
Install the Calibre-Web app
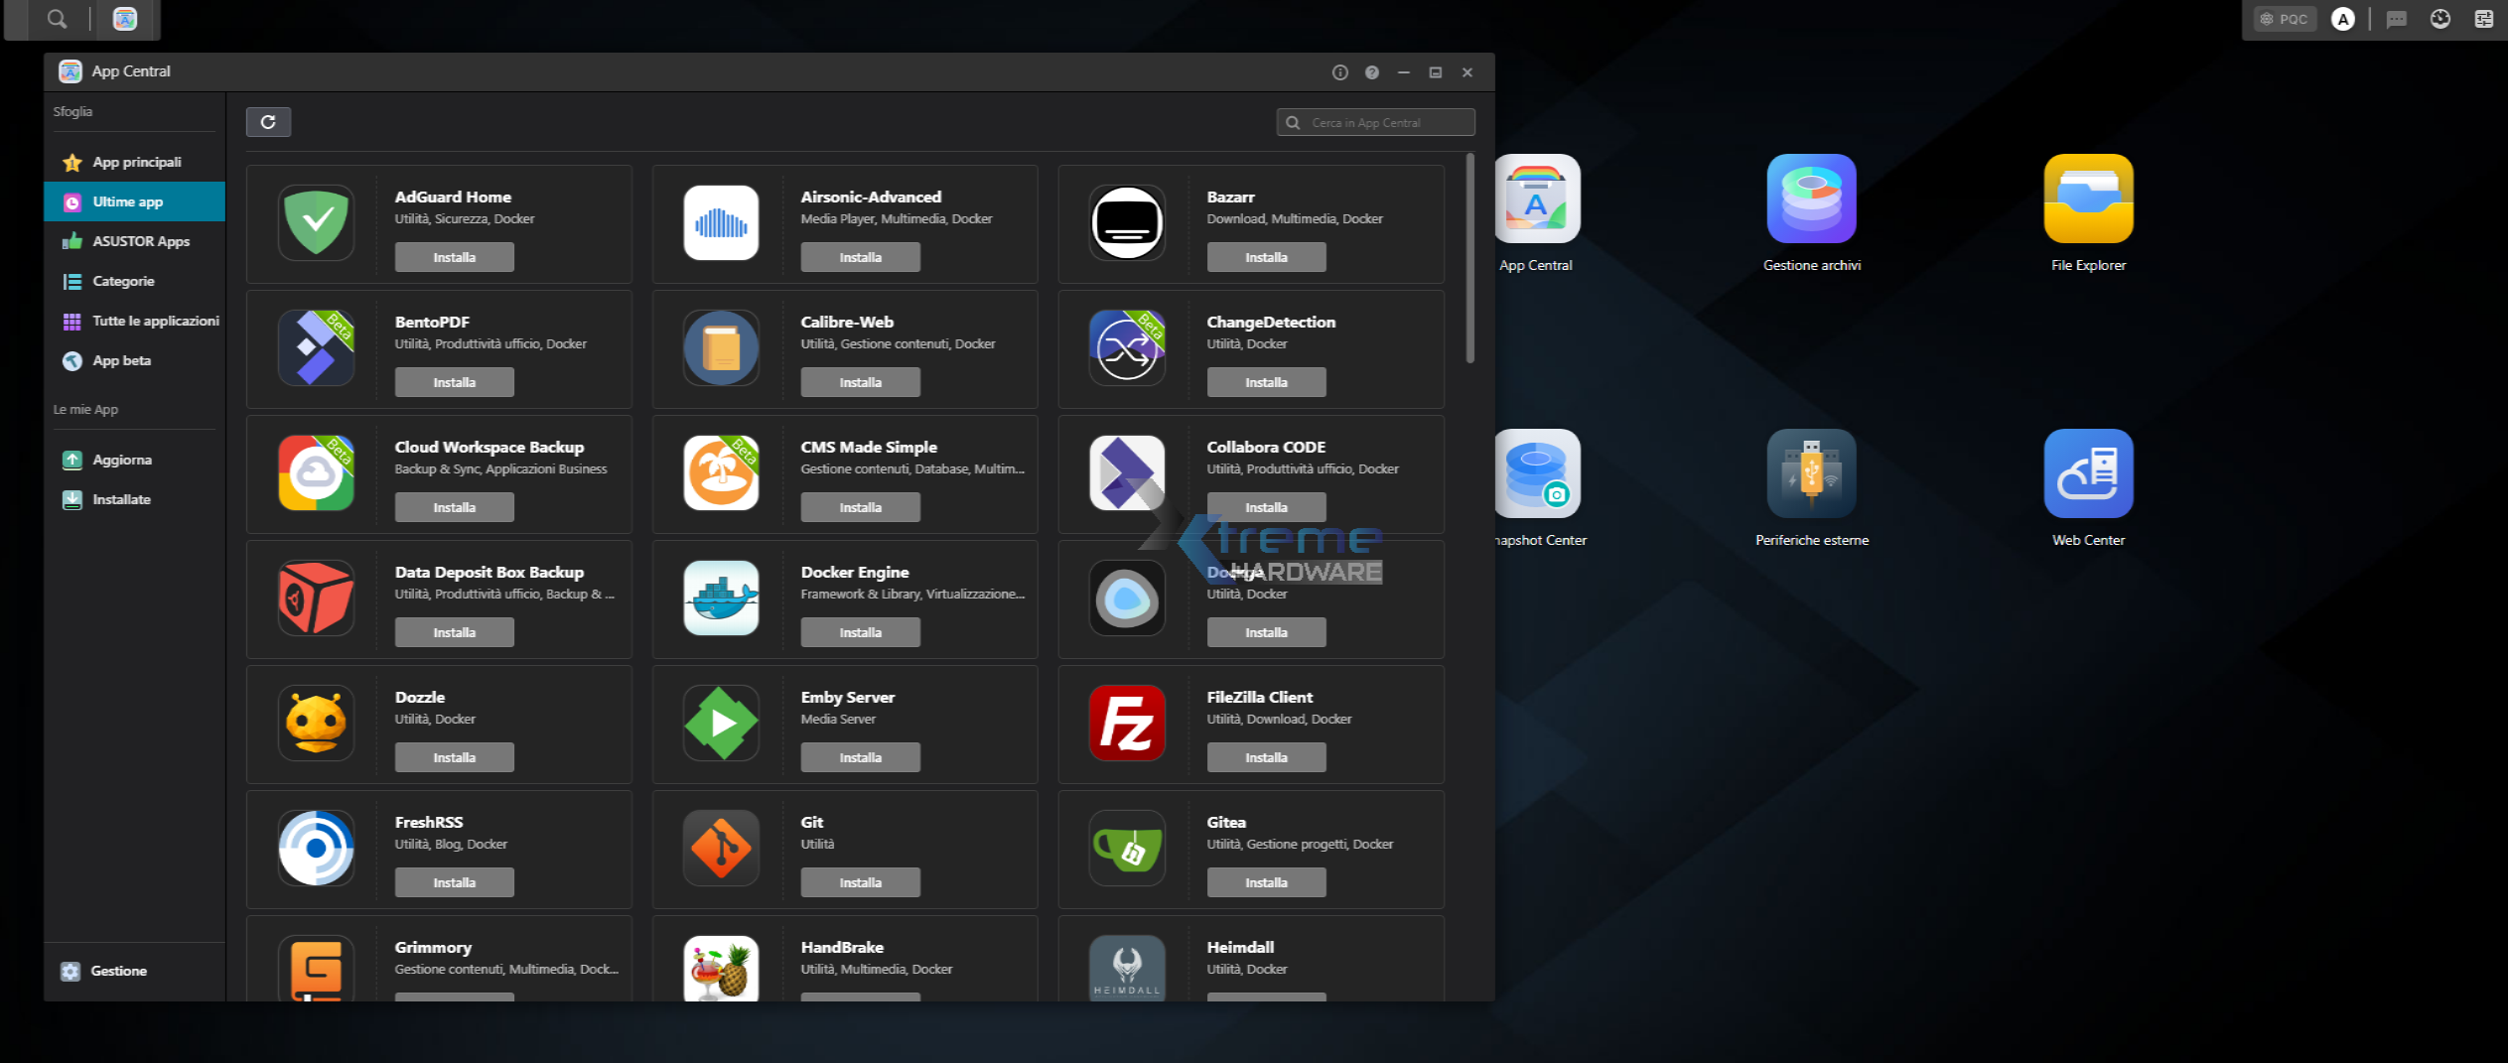861,382
